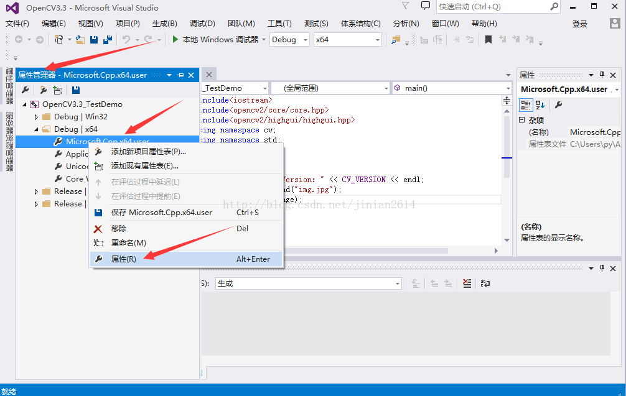Click the (名称) property value field
This screenshot has height=396, width=626.
click(594, 132)
